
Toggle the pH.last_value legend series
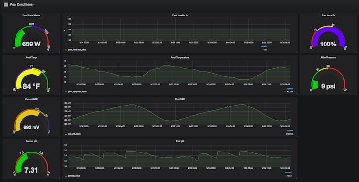74,176
